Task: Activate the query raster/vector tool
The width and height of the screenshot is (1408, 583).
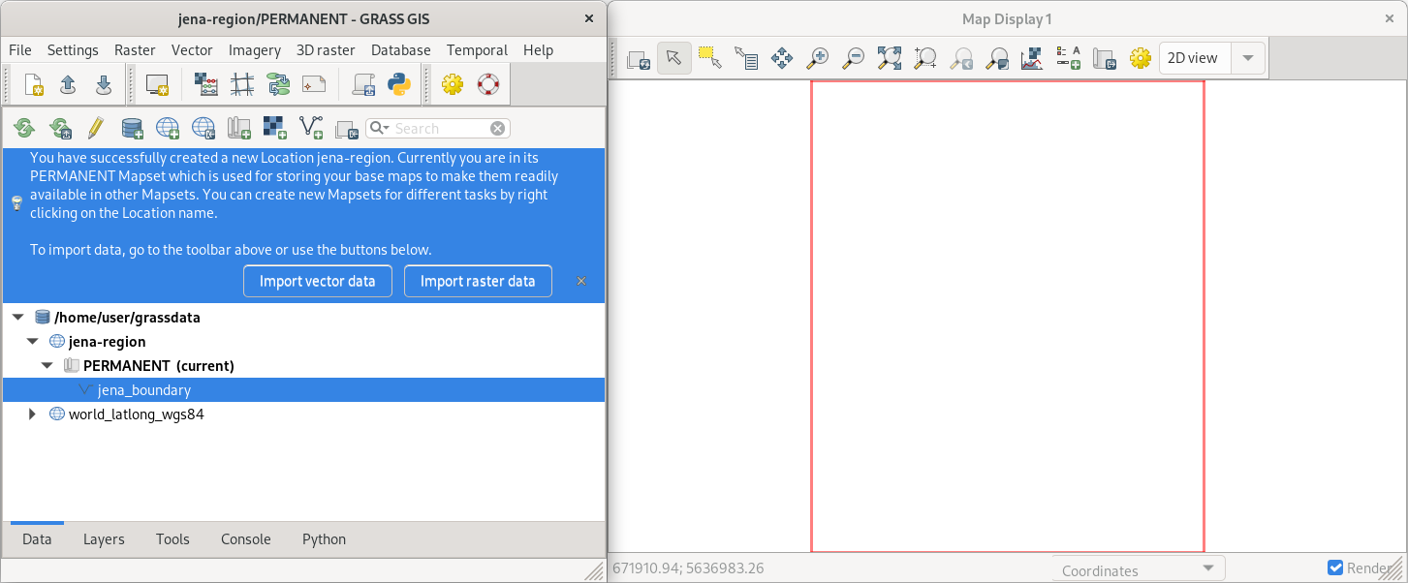Action: coord(746,59)
